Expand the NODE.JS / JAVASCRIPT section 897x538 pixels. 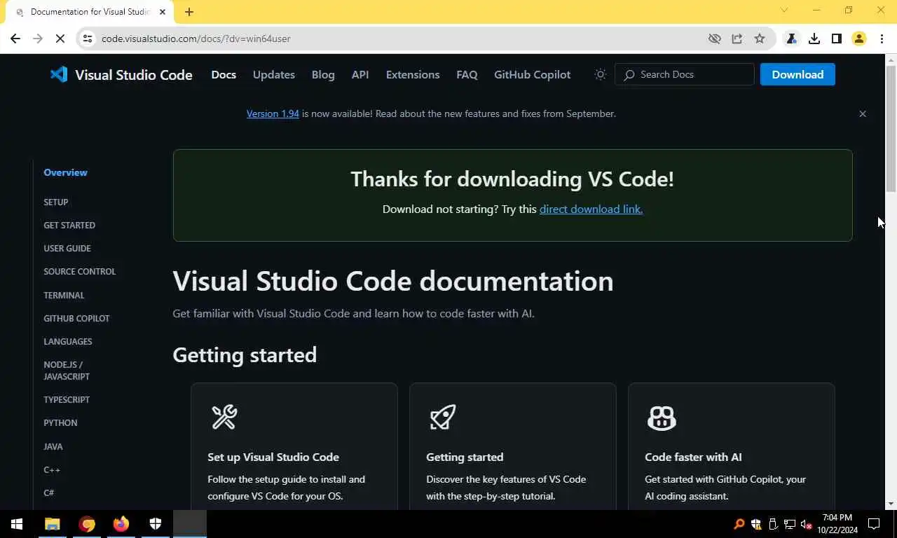click(x=67, y=371)
